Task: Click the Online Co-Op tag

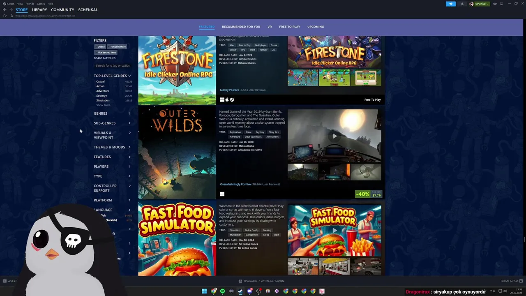Action: coord(251,230)
